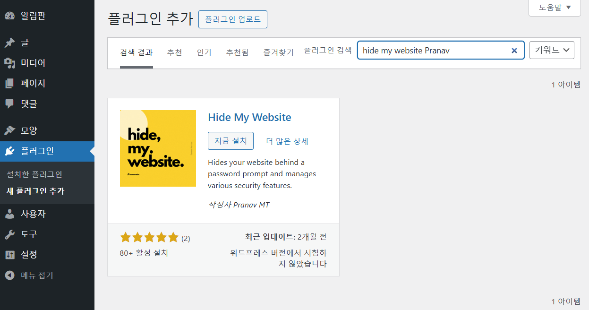The height and width of the screenshot is (310, 589).
Task: Open 알림판 menu label
Action: [x=33, y=16]
